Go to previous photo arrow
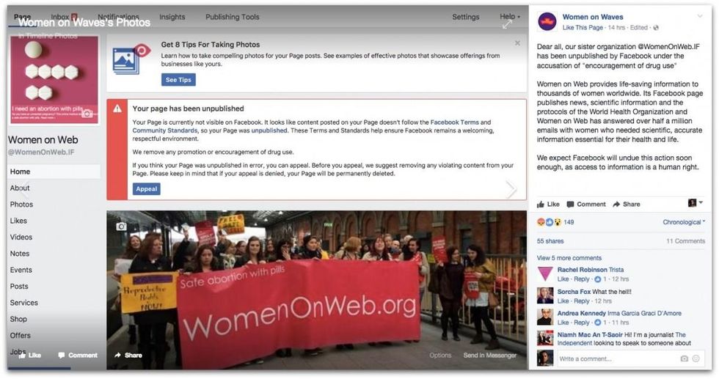The image size is (719, 379). [25, 188]
